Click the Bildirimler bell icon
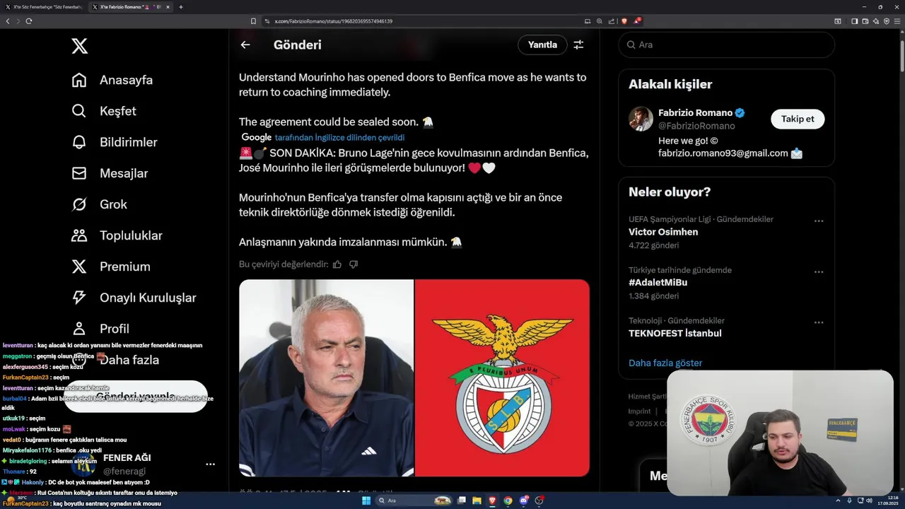This screenshot has width=905, height=509. [79, 142]
